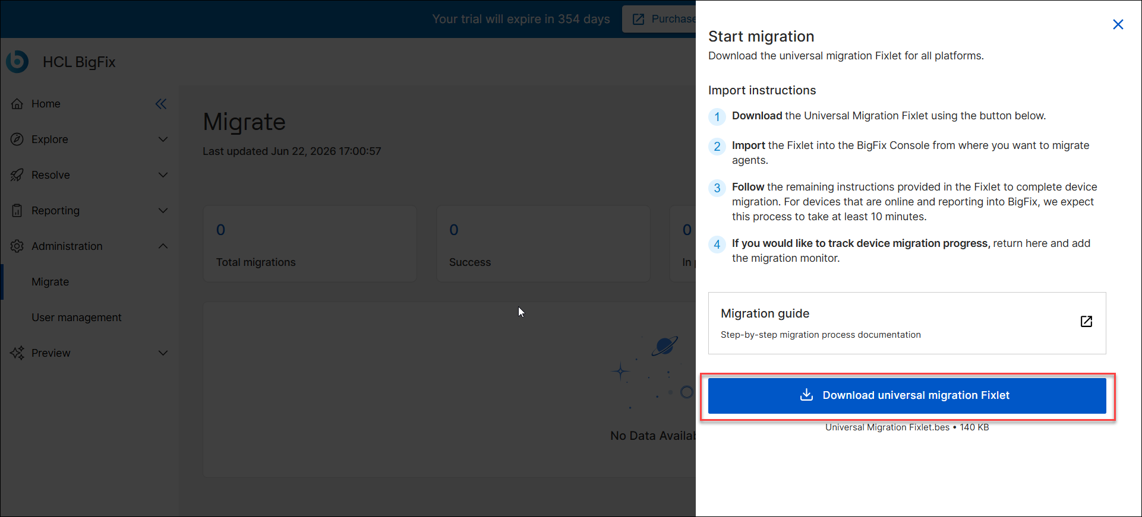
Task: Click step 1 'Download the Universal Migration Fixlet' text
Action: [x=889, y=116]
